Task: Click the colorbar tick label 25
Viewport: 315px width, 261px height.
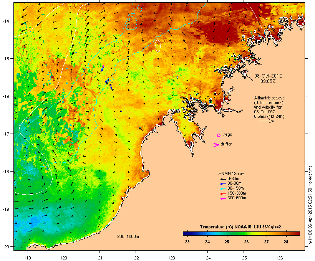Action: point(227,242)
